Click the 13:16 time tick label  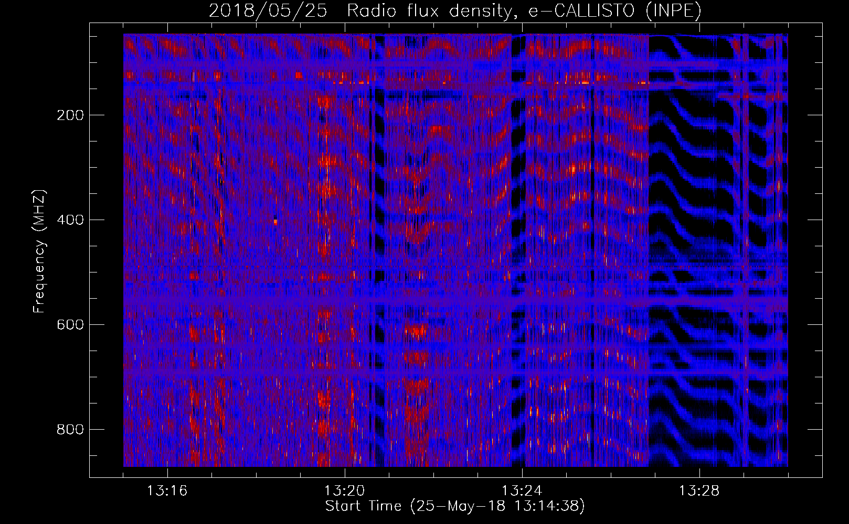(167, 491)
